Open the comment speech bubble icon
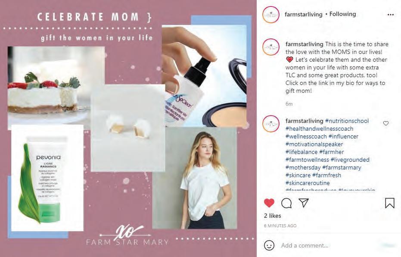Image resolution: width=401 pixels, height=257 pixels. pyautogui.click(x=286, y=203)
